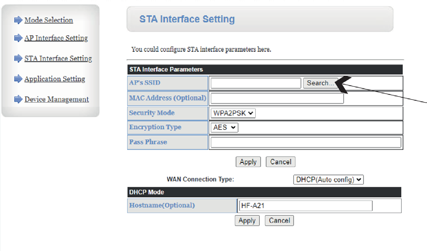The height and width of the screenshot is (251, 427).
Task: Expand WAN Connection Type DHCP dropdown
Action: tap(328, 180)
